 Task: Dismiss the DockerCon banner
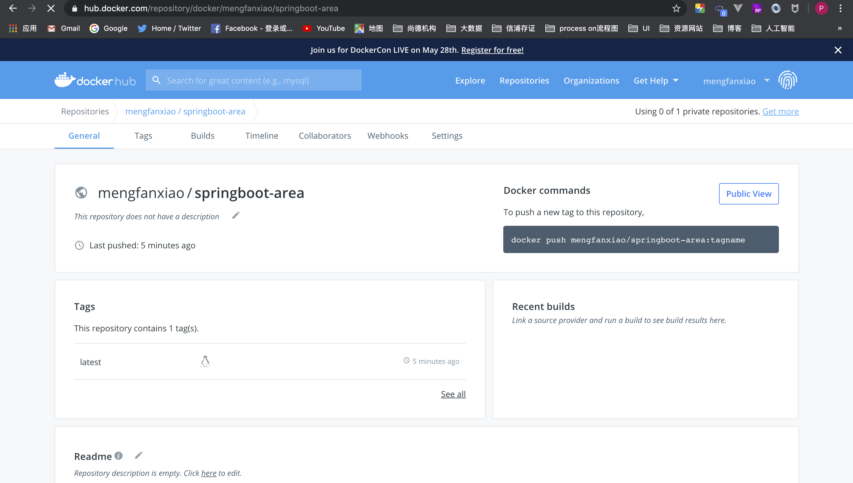pos(838,50)
